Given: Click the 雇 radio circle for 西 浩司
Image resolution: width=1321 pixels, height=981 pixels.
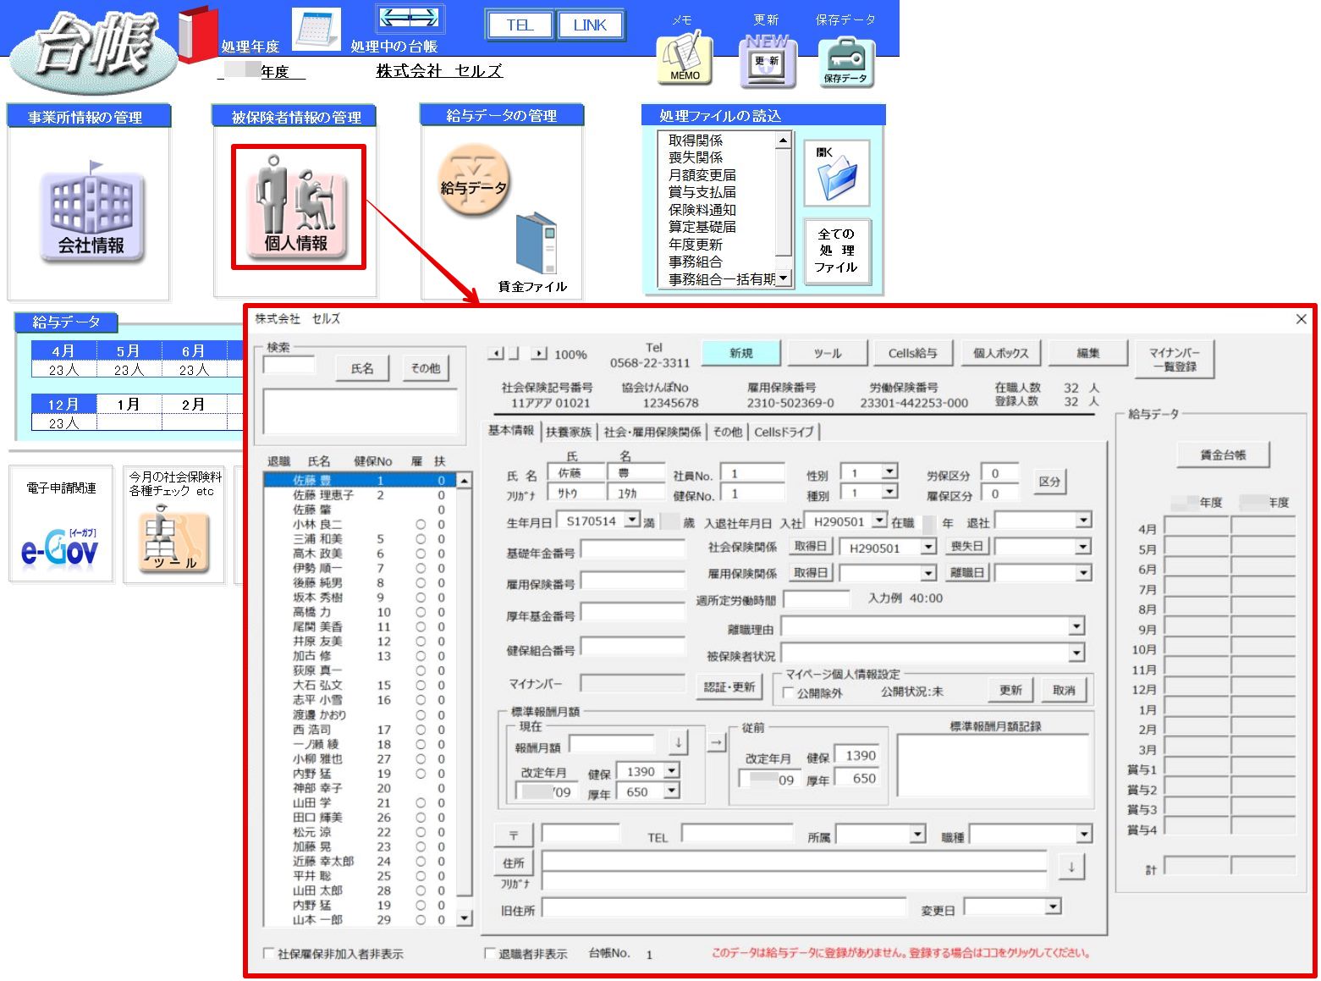Looking at the screenshot, I should tap(421, 729).
